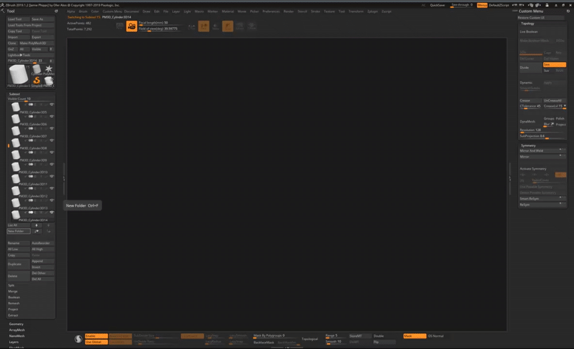Open the Preferences menu
The width and height of the screenshot is (574, 349).
[x=271, y=11]
